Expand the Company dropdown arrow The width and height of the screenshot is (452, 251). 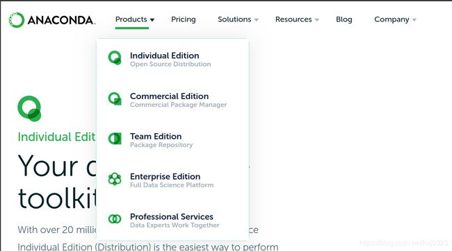point(414,20)
